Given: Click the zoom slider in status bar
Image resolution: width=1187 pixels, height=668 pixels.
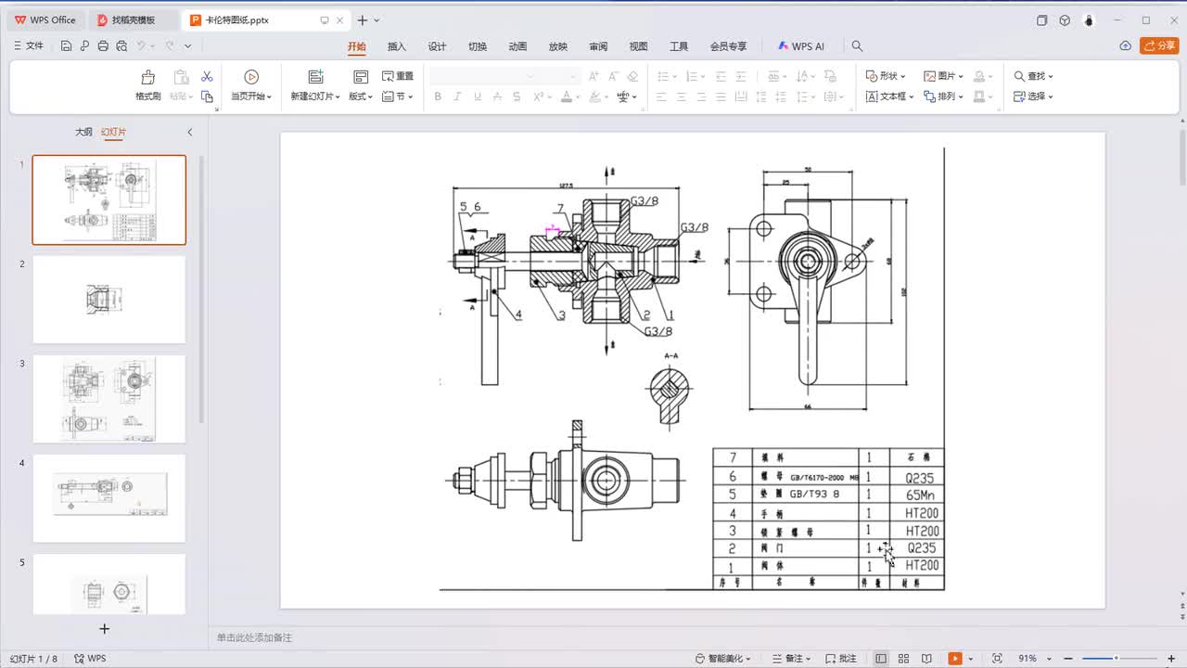Looking at the screenshot, I should [1117, 659].
